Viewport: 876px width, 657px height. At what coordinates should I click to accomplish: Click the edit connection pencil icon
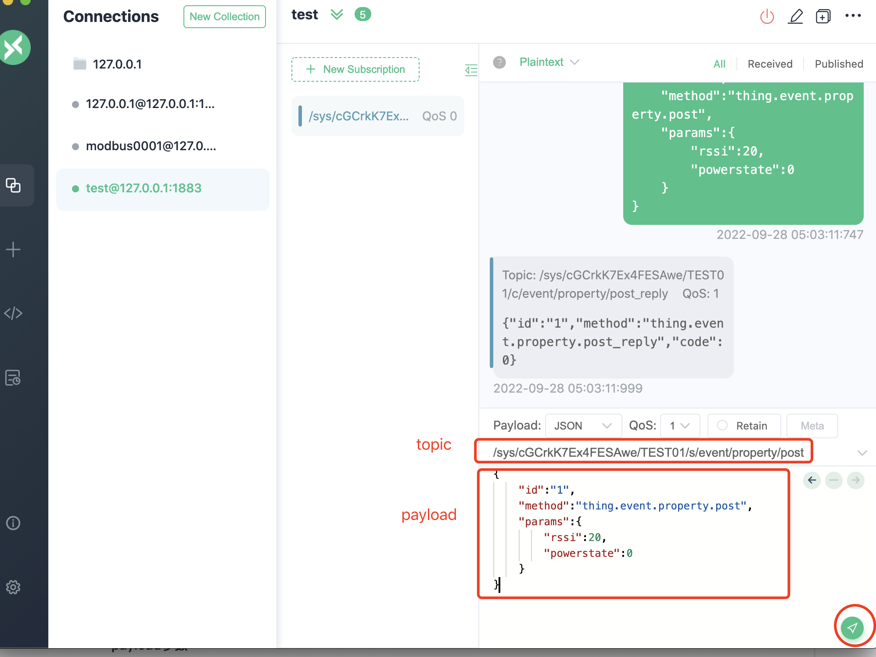point(795,17)
